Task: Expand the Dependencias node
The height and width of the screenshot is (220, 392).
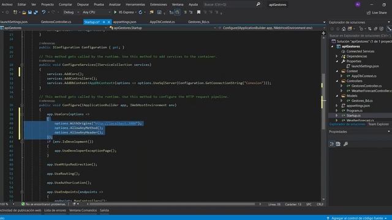Action: point(337,56)
